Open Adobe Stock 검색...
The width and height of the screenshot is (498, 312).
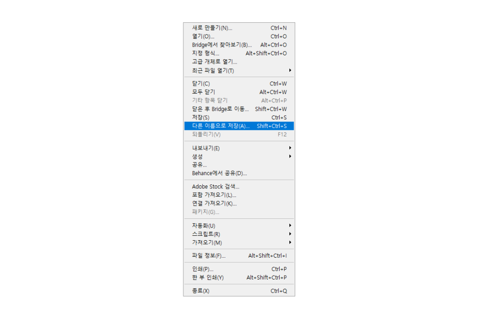click(239, 186)
